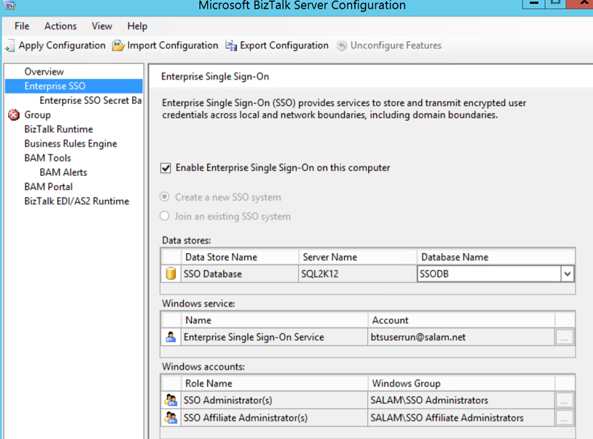
Task: Click the Account column header
Action: (x=462, y=320)
